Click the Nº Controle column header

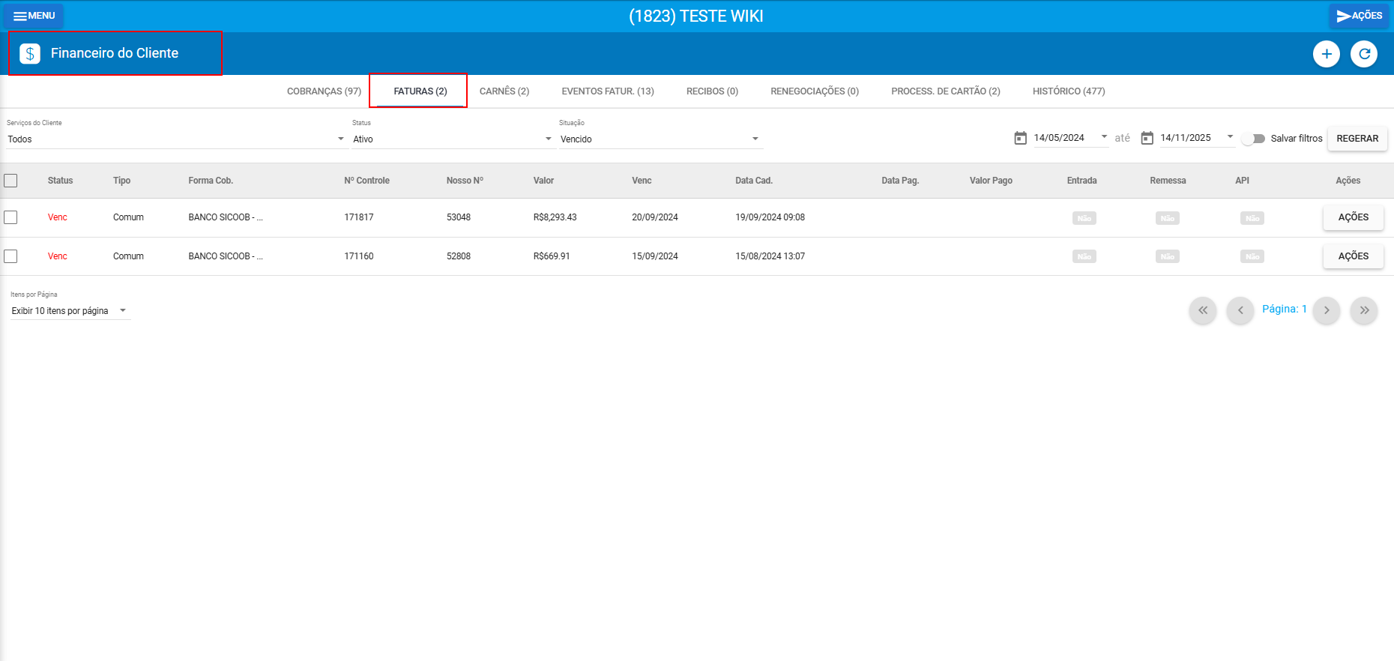click(x=366, y=181)
